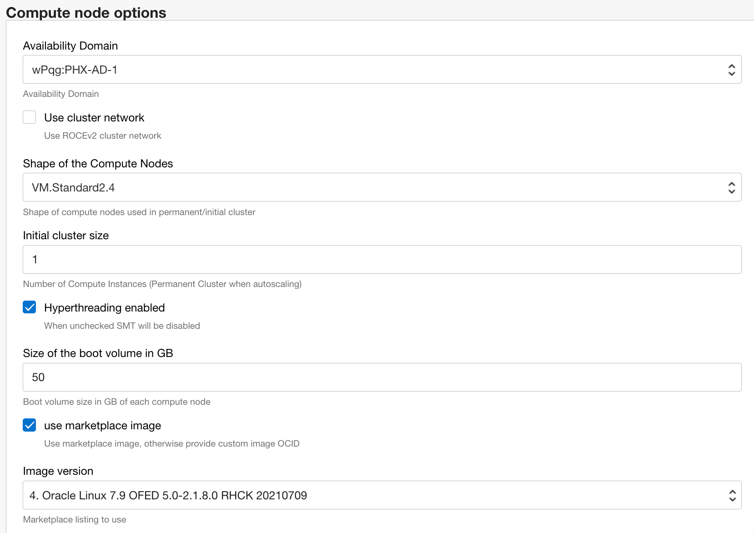Uncheck Hyperthreading enabled checkbox
This screenshot has height=533, width=754.
30,307
